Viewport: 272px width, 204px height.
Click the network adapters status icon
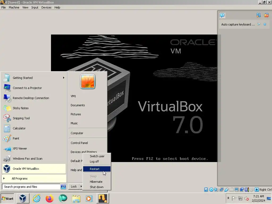click(x=221, y=190)
